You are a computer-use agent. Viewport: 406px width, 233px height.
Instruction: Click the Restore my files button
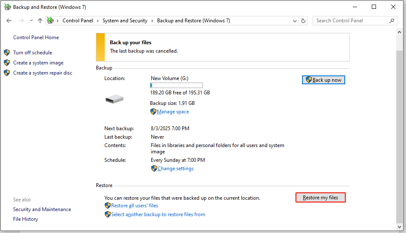[320, 198]
